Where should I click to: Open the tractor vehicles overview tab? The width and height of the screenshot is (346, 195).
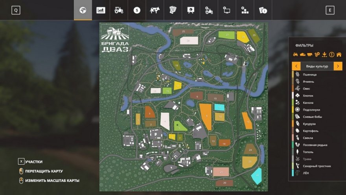119,10
